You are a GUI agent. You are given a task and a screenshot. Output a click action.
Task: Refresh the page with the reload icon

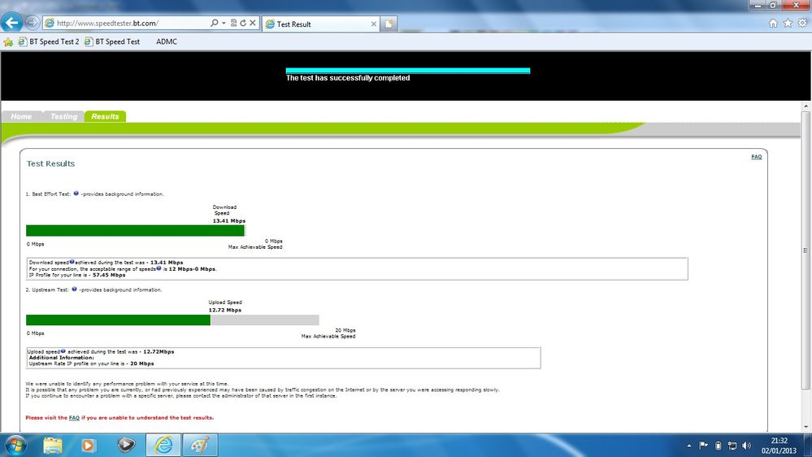[243, 23]
